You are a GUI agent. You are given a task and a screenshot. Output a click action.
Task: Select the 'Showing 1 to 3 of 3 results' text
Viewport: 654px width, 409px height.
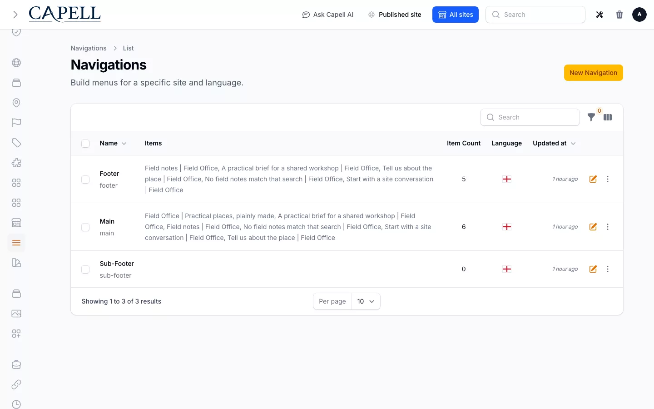click(x=121, y=301)
